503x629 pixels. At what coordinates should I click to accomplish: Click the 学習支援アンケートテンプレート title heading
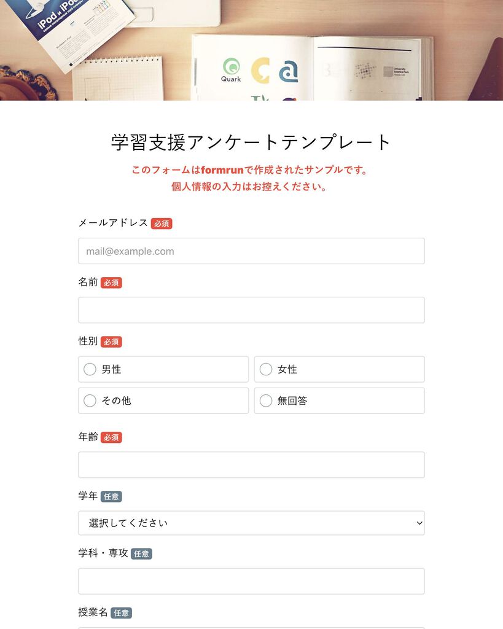tap(251, 142)
